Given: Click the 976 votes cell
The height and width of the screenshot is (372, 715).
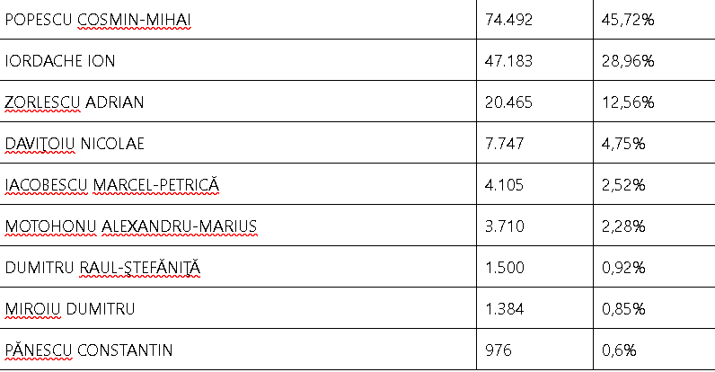Looking at the screenshot, I should pyautogui.click(x=498, y=350).
